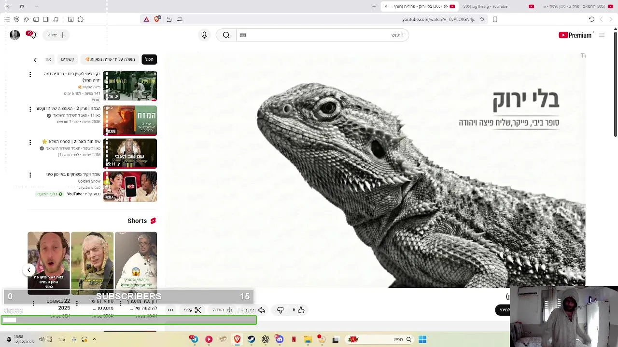Click the Download (הורדה) button
The width and height of the screenshot is (618, 347).
(223, 310)
